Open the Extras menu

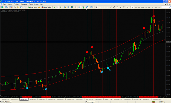(31, 4)
